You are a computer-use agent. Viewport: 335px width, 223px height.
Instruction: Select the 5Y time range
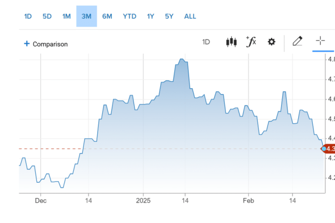(x=169, y=16)
